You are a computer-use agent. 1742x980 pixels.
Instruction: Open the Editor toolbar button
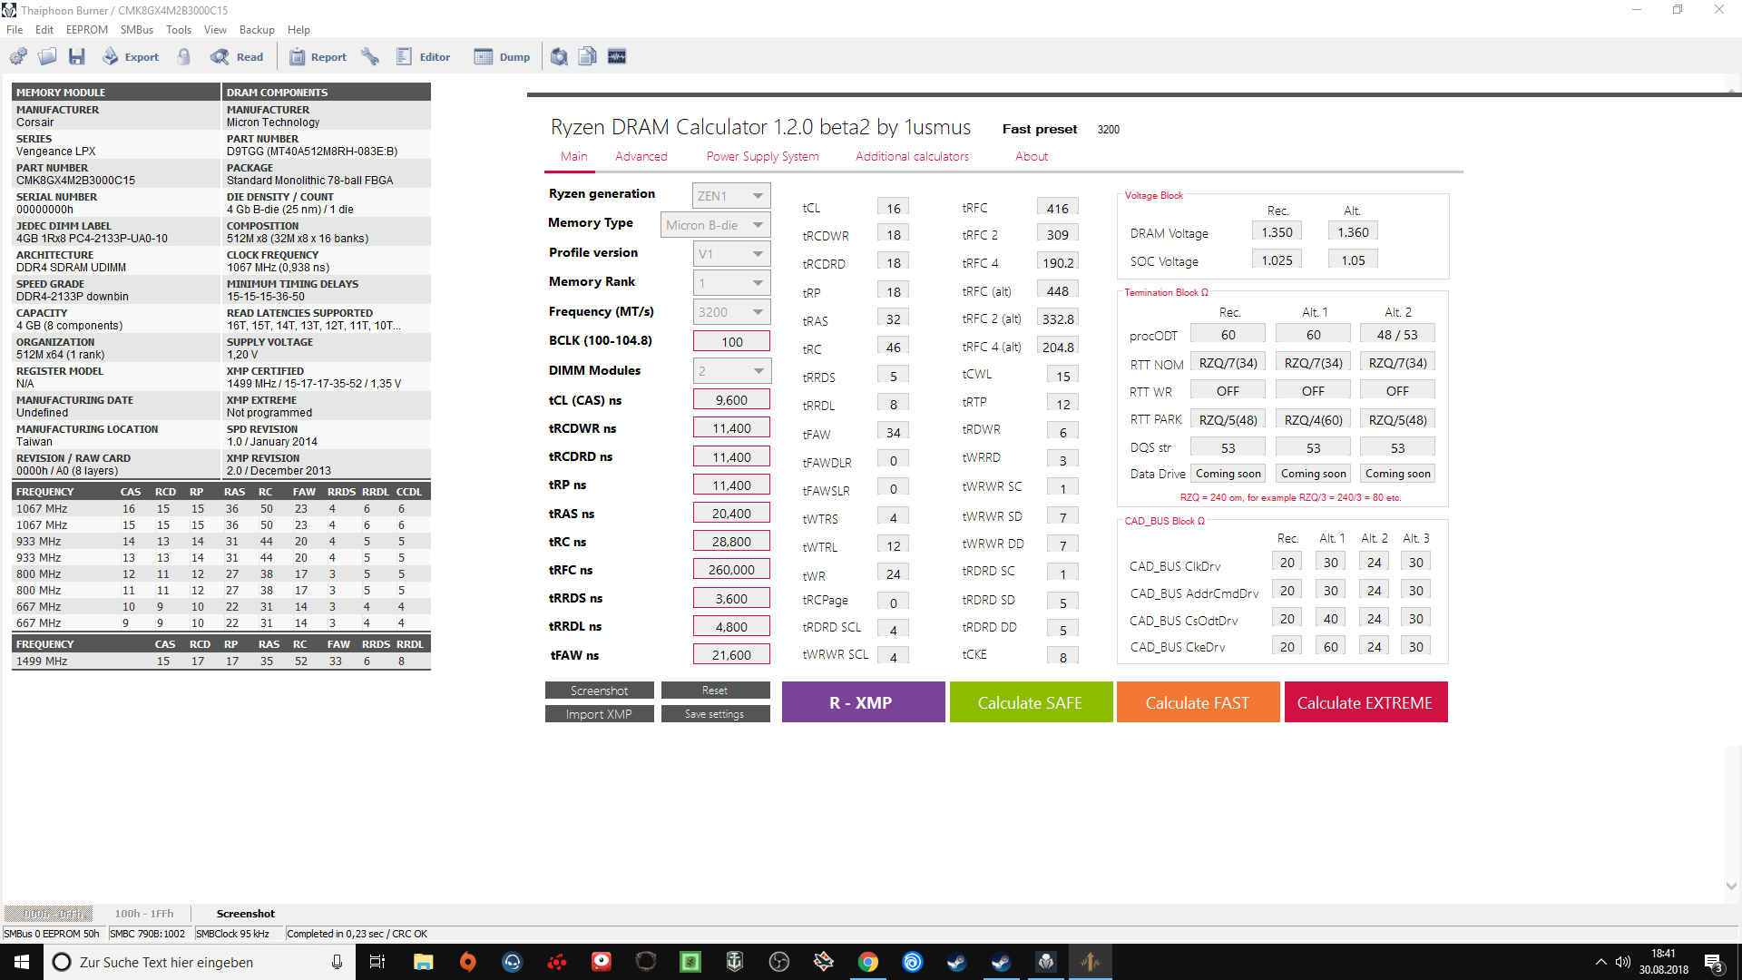[x=424, y=56]
